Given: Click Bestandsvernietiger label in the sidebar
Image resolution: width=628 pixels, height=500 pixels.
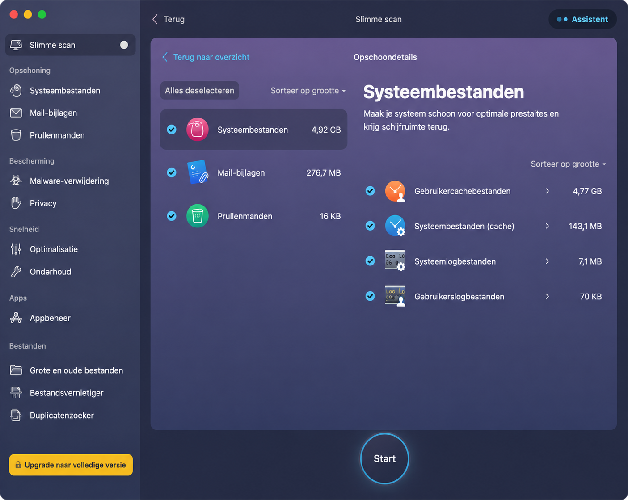Looking at the screenshot, I should (x=67, y=393).
